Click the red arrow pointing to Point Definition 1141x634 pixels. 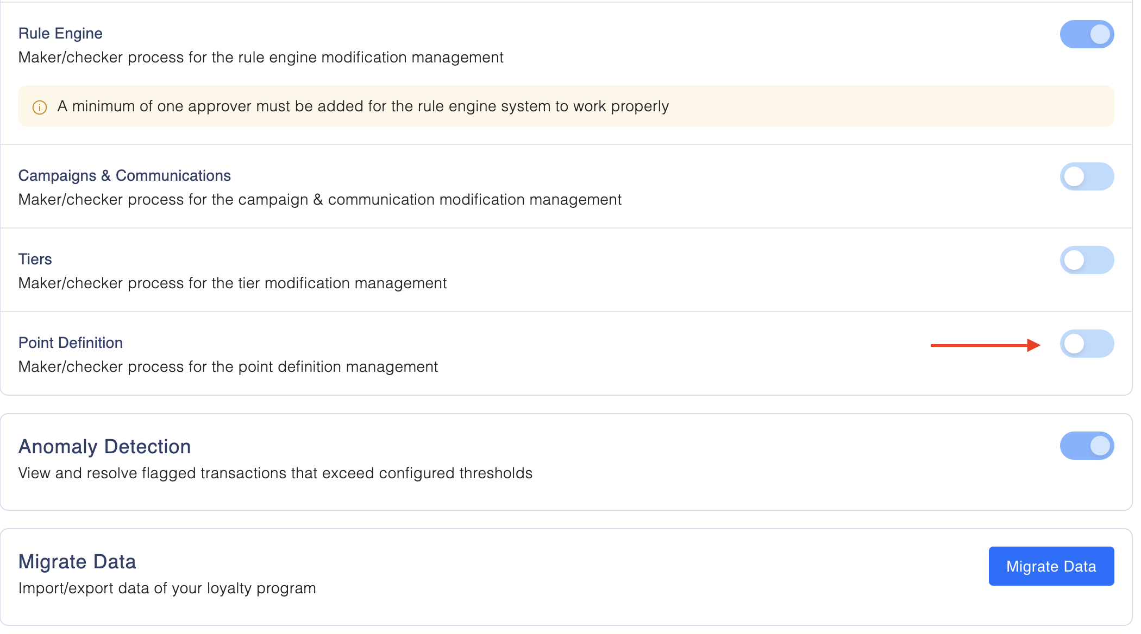tap(985, 345)
